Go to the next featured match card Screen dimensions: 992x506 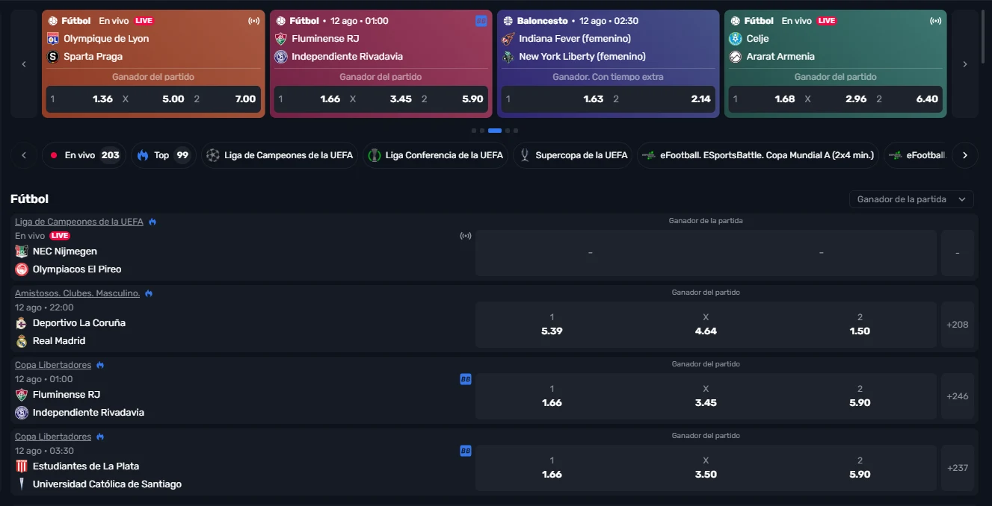tap(965, 64)
